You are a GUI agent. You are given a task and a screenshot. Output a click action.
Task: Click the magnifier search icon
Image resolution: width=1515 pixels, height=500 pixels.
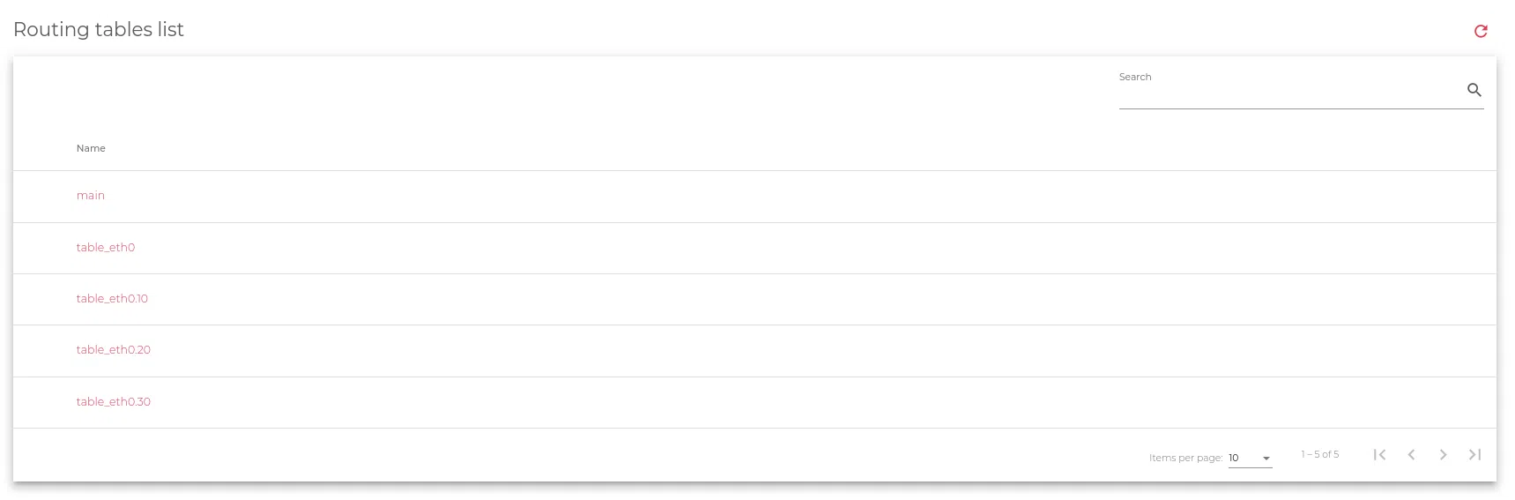click(x=1474, y=90)
